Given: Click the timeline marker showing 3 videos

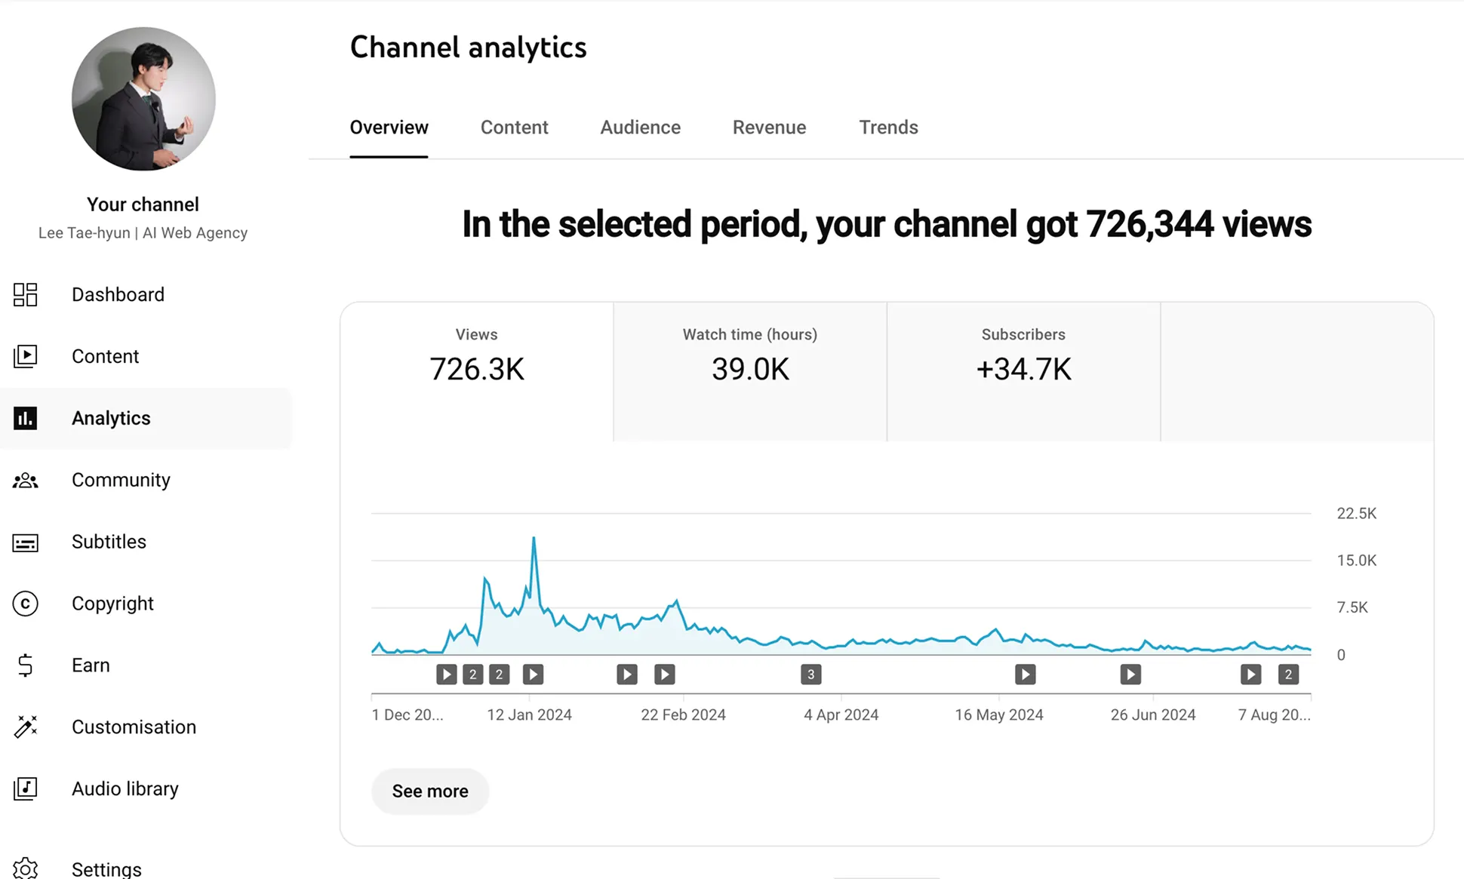Looking at the screenshot, I should [x=810, y=675].
